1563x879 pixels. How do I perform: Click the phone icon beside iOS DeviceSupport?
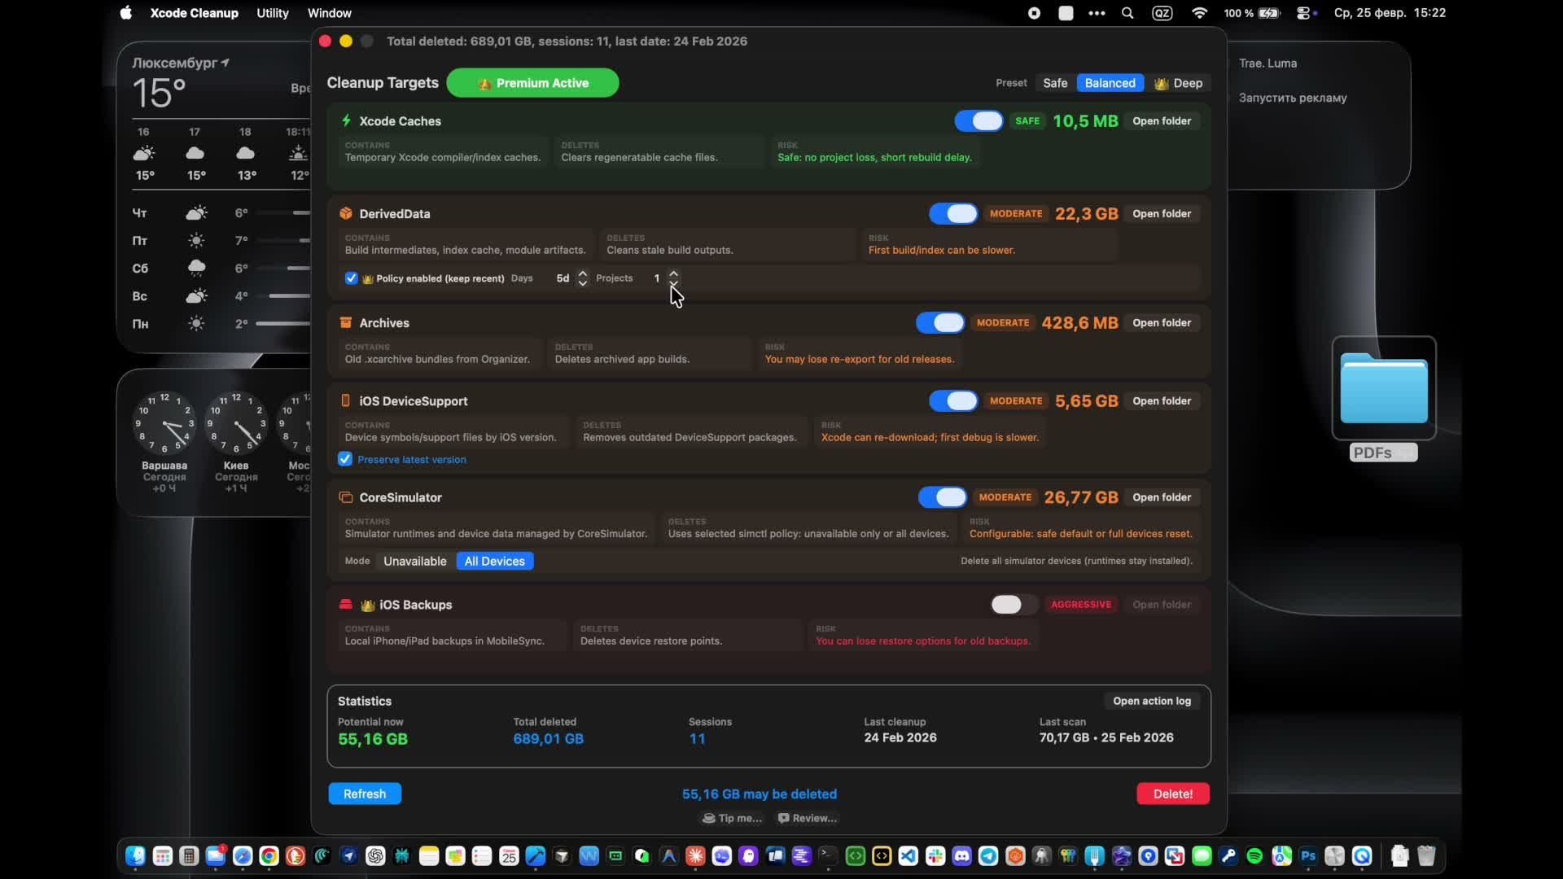[346, 400]
